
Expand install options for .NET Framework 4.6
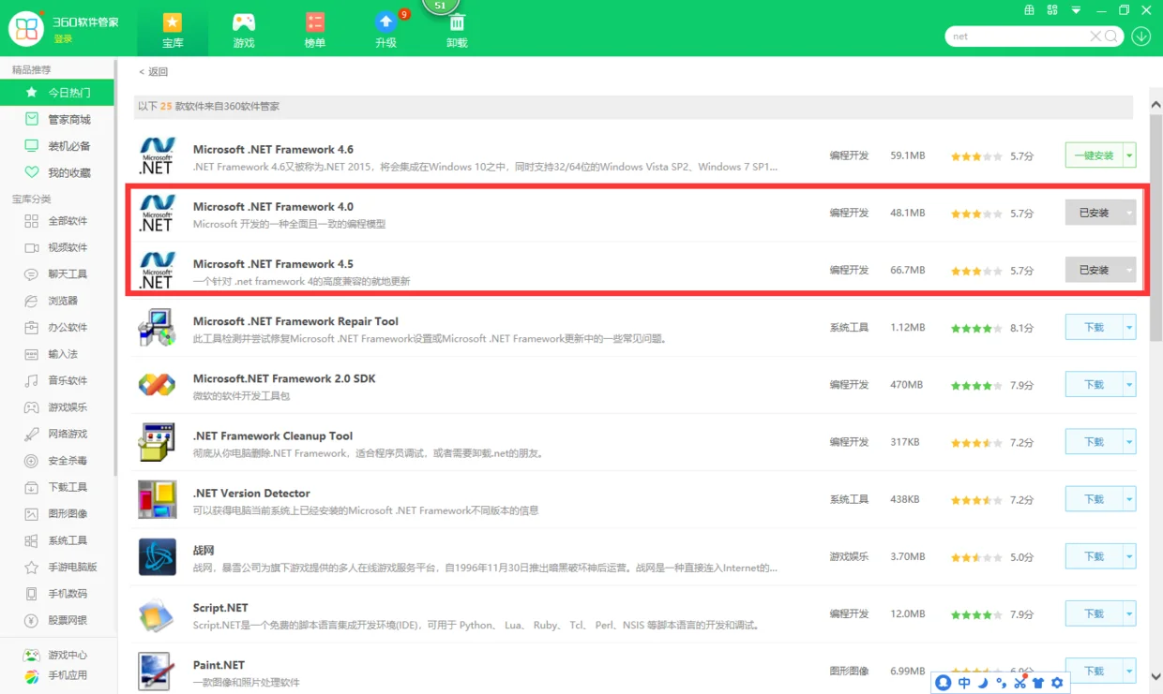tap(1130, 155)
